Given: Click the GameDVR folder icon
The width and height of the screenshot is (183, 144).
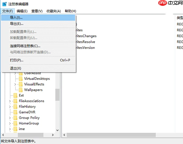Looking at the screenshot, I should tap(16, 112).
